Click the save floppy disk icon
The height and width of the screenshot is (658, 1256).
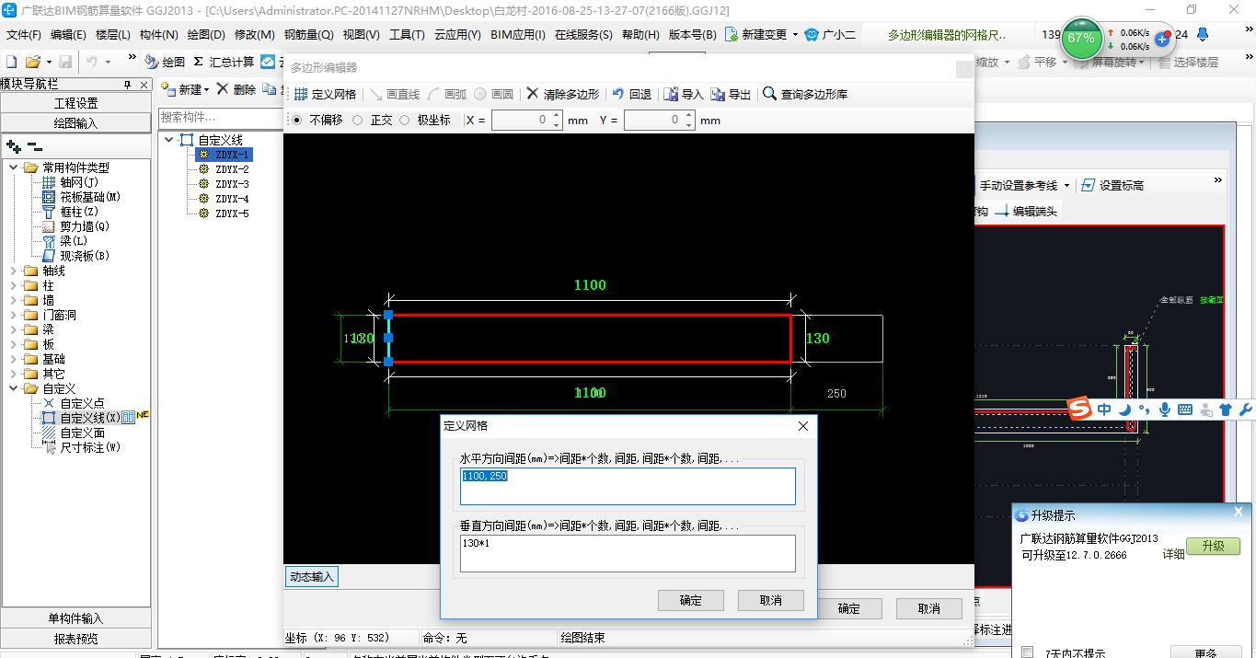coord(65,62)
